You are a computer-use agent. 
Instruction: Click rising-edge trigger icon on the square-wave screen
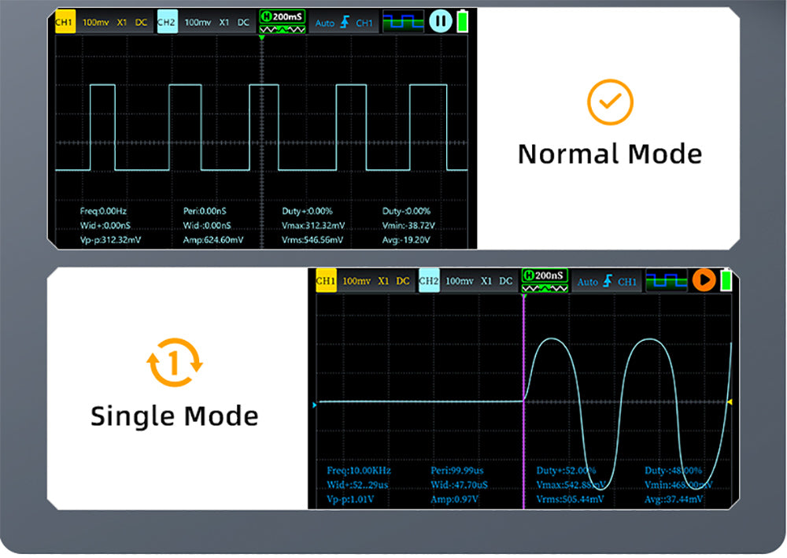pyautogui.click(x=345, y=23)
